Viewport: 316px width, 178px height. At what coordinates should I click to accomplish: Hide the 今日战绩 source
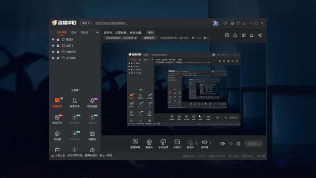pos(53,58)
